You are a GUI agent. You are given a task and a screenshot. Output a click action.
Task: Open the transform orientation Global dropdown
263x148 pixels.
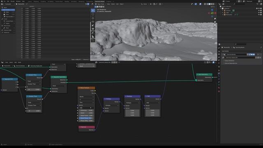coord(145,4)
